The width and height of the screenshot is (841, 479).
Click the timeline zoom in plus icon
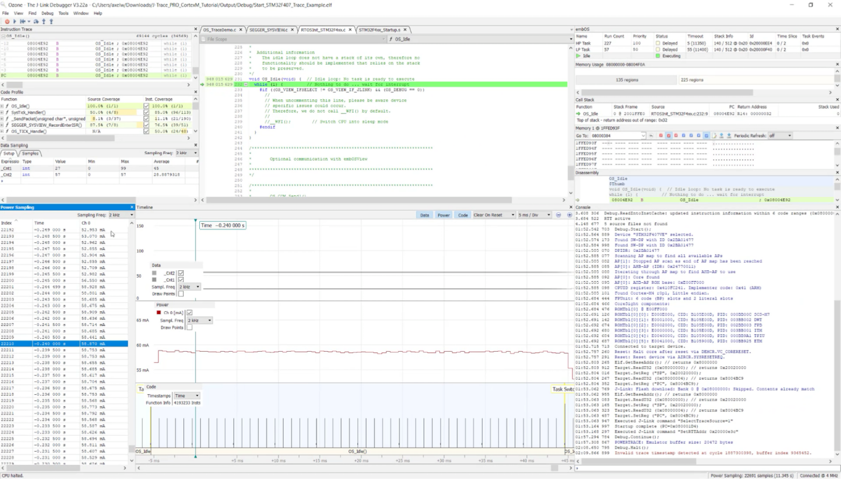click(x=569, y=215)
